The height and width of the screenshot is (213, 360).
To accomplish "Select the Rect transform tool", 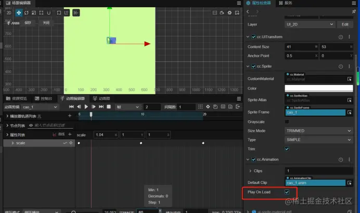I will (41, 12).
